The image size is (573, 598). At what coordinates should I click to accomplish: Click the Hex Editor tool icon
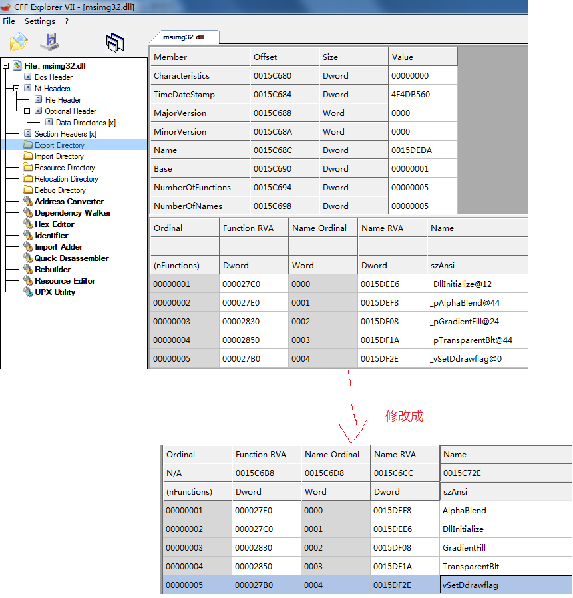[28, 224]
